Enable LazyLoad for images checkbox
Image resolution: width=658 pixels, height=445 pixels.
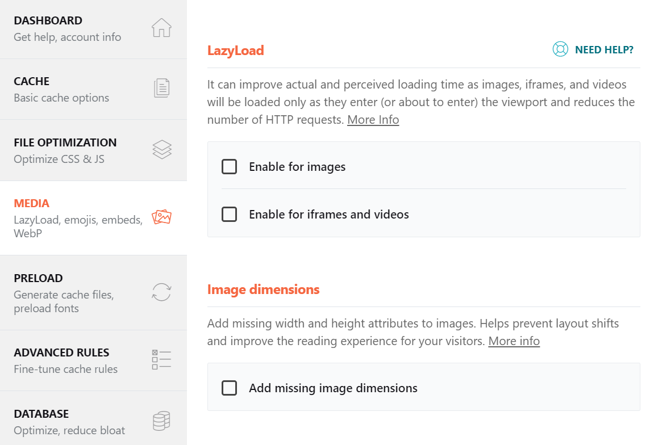(x=229, y=166)
